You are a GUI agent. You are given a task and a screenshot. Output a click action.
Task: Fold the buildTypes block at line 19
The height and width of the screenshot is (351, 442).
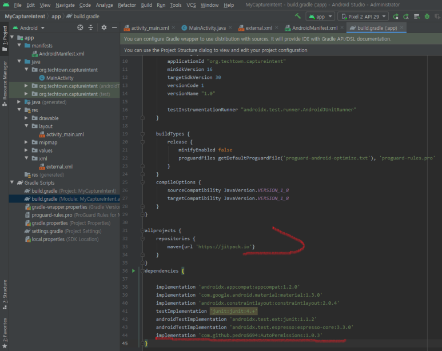[142, 134]
